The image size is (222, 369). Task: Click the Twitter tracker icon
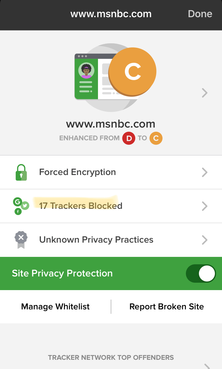(x=25, y=206)
